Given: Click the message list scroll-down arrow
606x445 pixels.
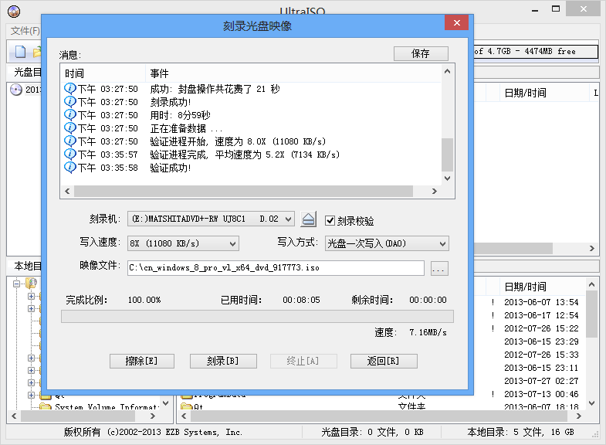Looking at the screenshot, I should pyautogui.click(x=447, y=178).
